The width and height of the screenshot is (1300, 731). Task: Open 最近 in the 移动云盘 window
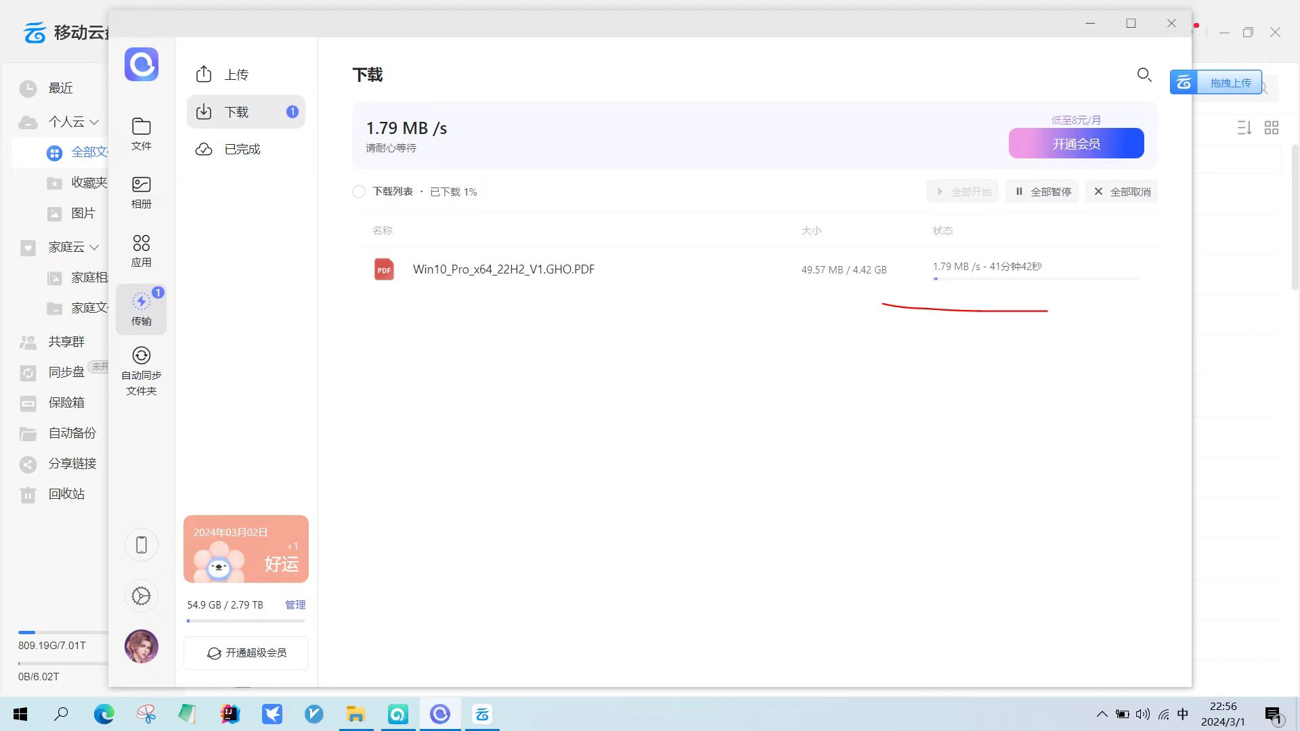[60, 88]
